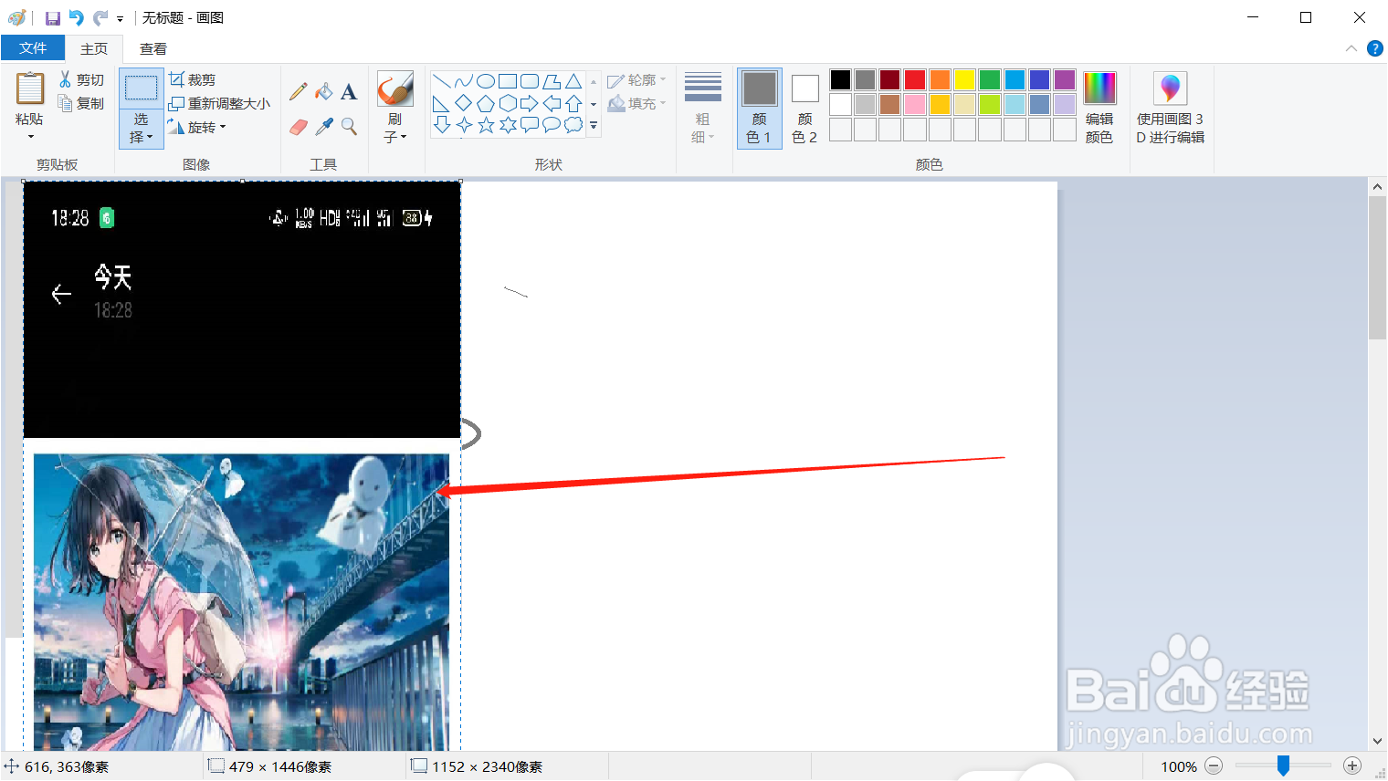Activate Color 1 (颜色 1) selector

click(760, 108)
